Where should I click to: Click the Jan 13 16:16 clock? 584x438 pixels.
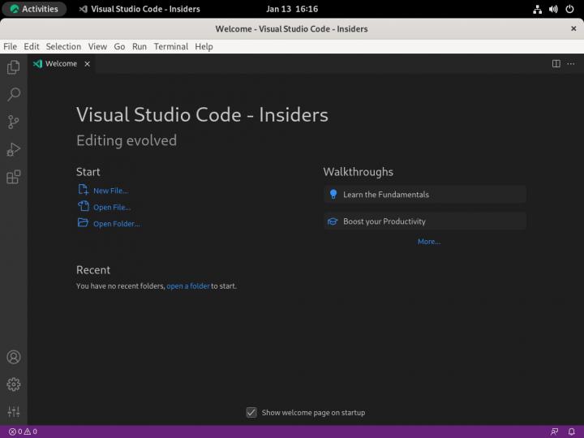click(292, 9)
